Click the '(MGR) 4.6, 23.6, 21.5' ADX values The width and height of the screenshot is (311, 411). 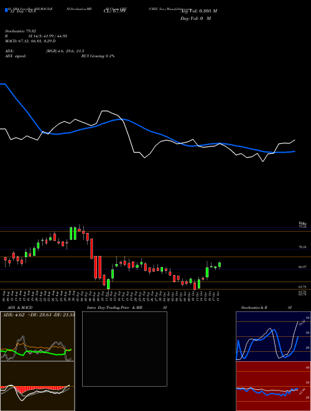tap(65, 51)
